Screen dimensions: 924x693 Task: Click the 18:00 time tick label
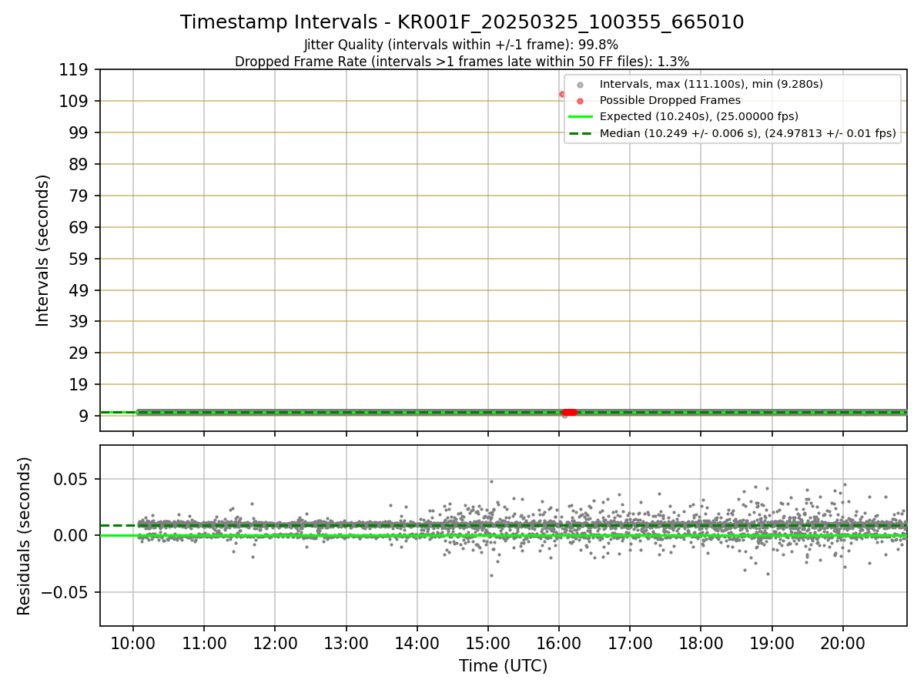point(701,642)
